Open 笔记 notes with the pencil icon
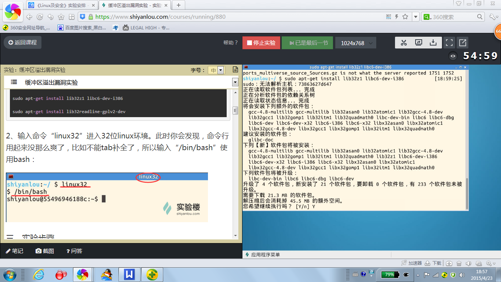Viewport: 501px width, 282px height. (x=14, y=251)
